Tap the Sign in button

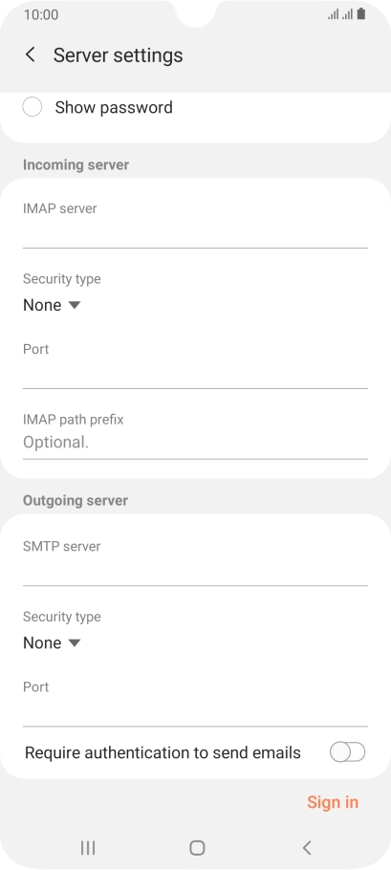click(333, 802)
